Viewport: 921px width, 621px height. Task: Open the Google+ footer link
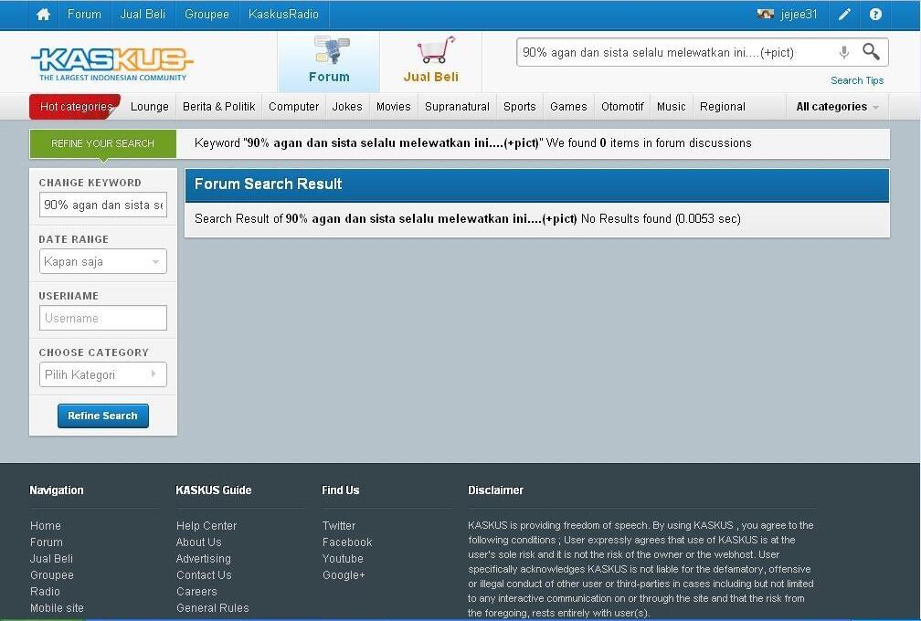344,575
